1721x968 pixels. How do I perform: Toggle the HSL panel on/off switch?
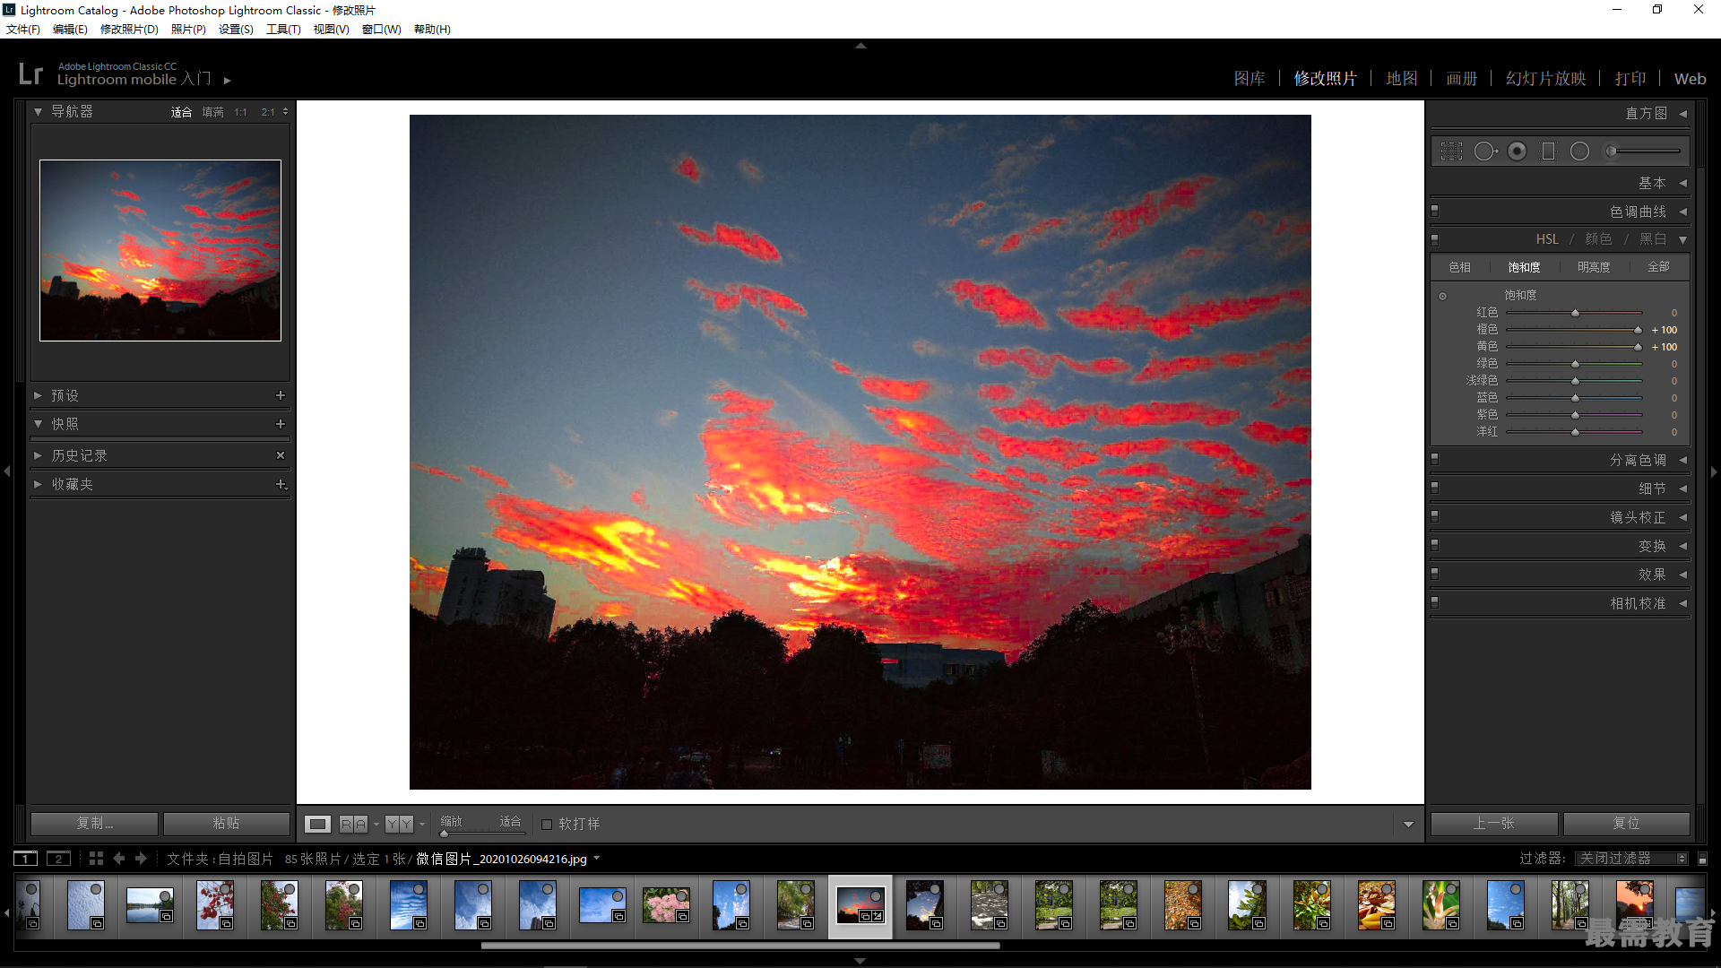(x=1435, y=240)
